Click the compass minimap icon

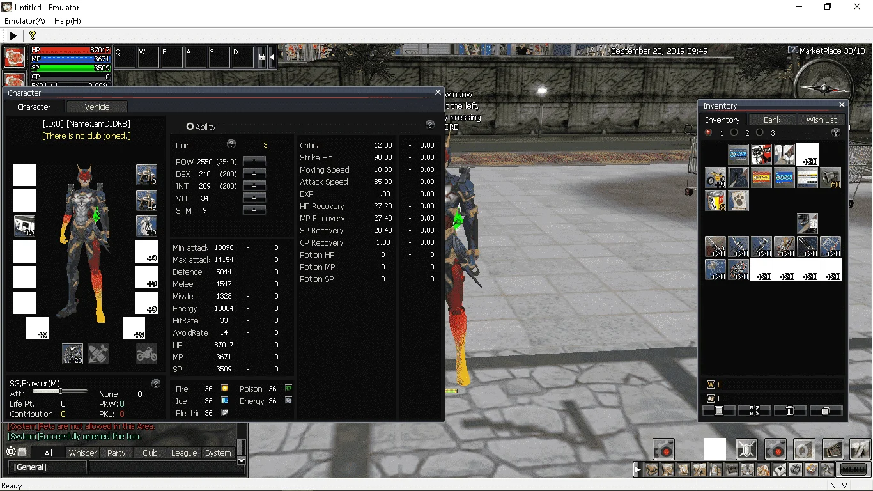[x=823, y=88]
